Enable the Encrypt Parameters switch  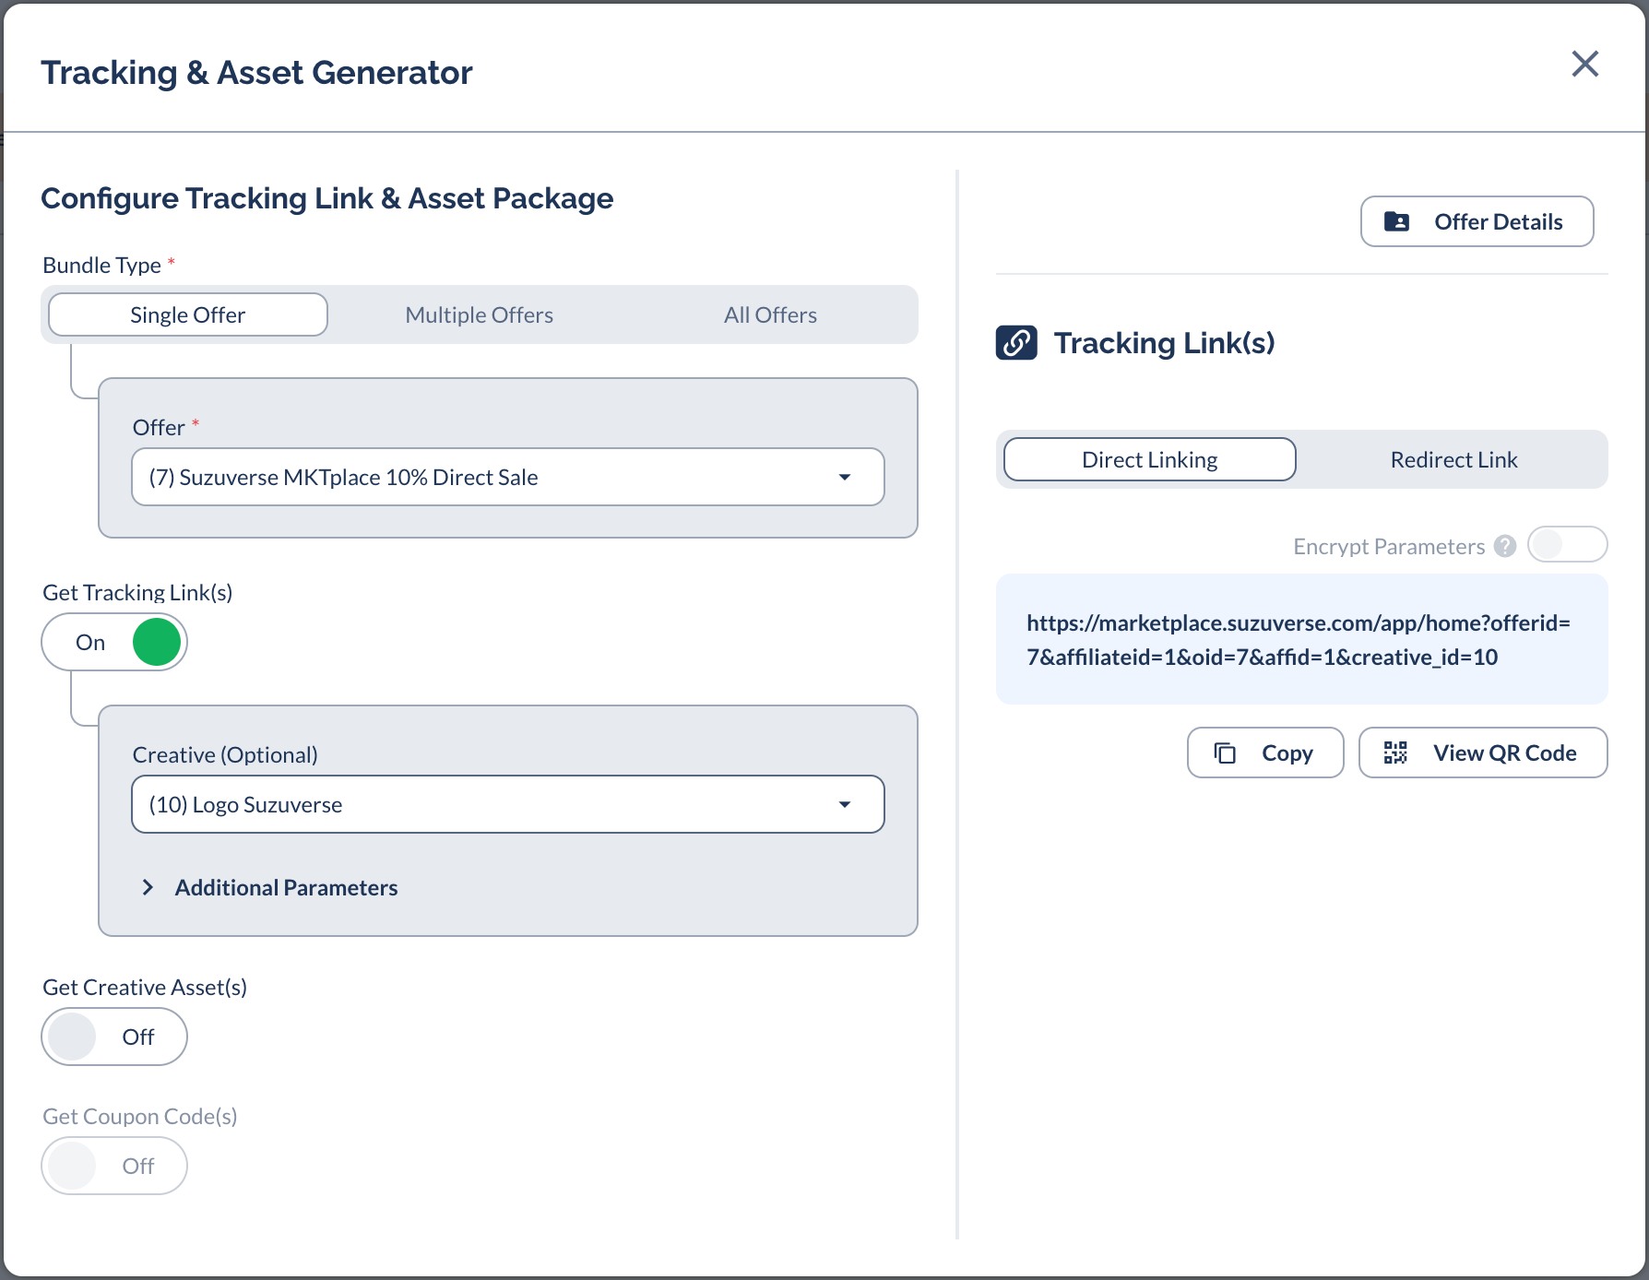(1567, 544)
